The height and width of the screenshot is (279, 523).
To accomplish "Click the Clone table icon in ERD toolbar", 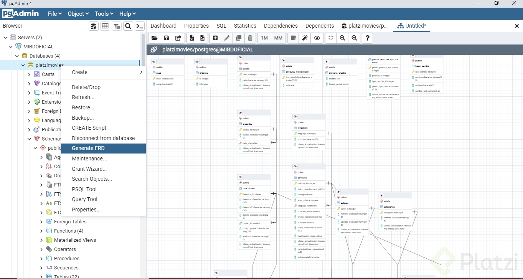I will [x=238, y=38].
